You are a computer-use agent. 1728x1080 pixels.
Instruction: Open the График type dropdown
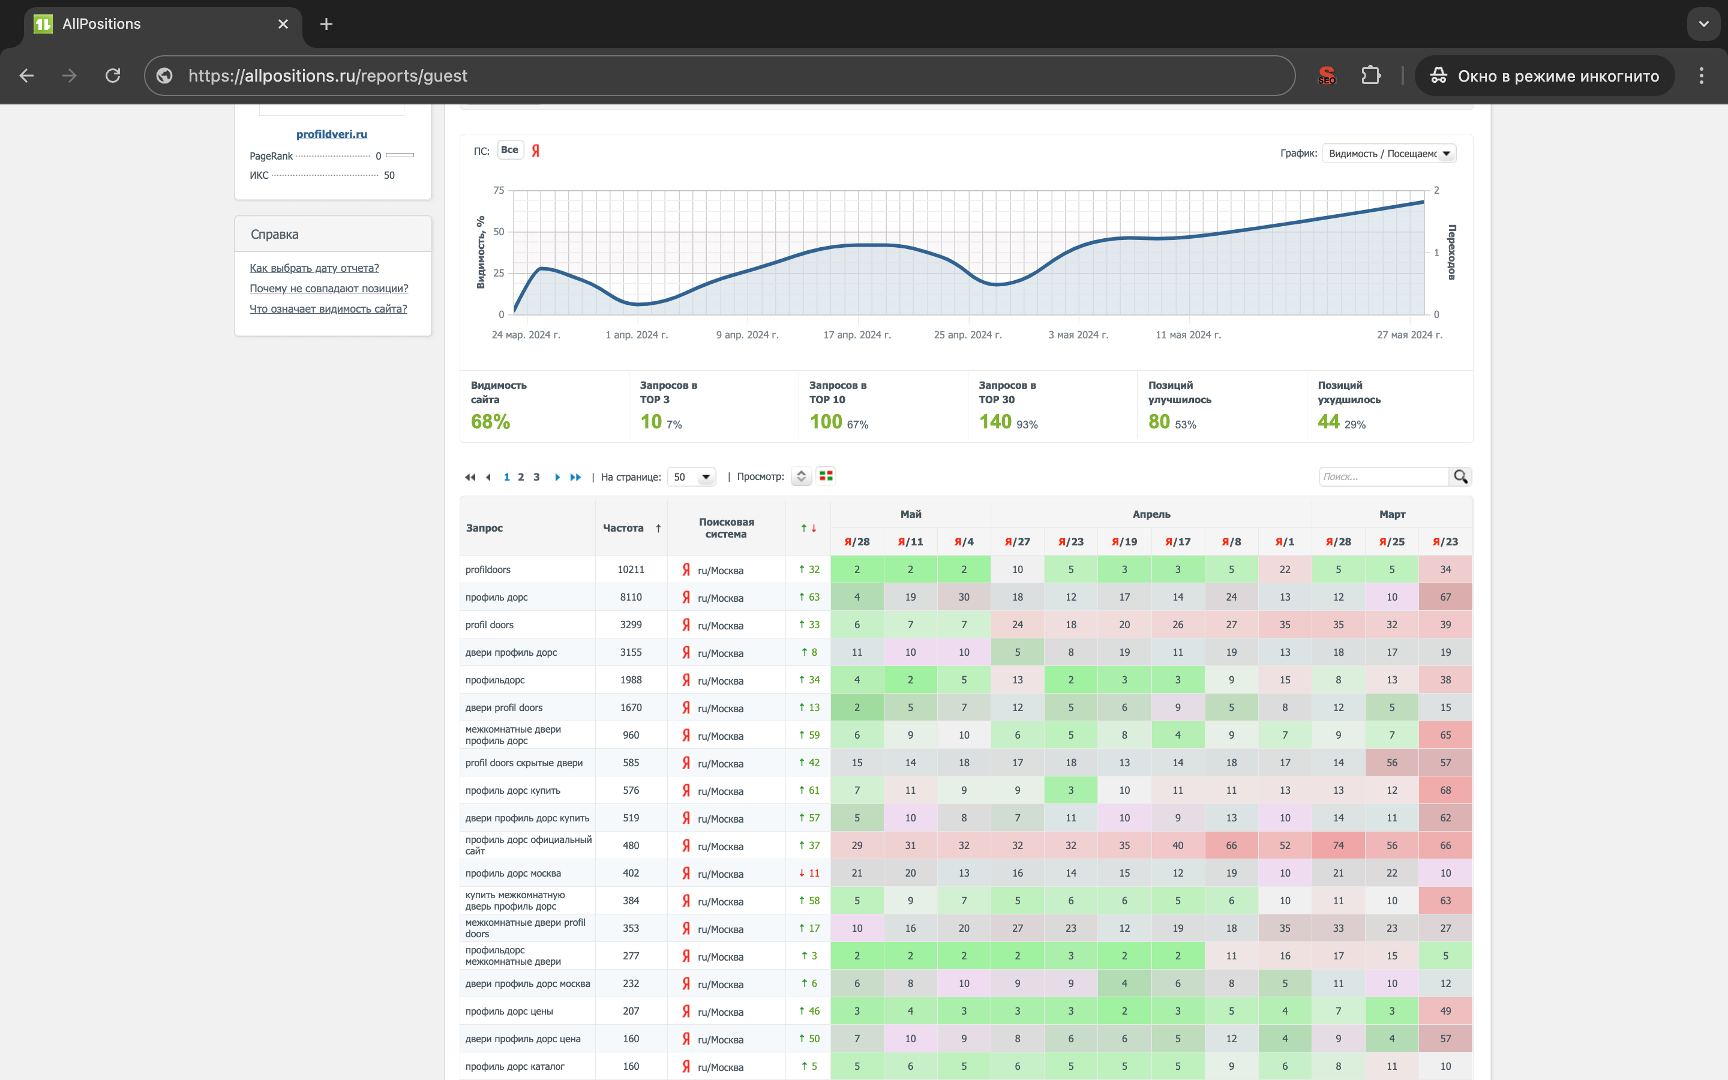(x=1389, y=154)
